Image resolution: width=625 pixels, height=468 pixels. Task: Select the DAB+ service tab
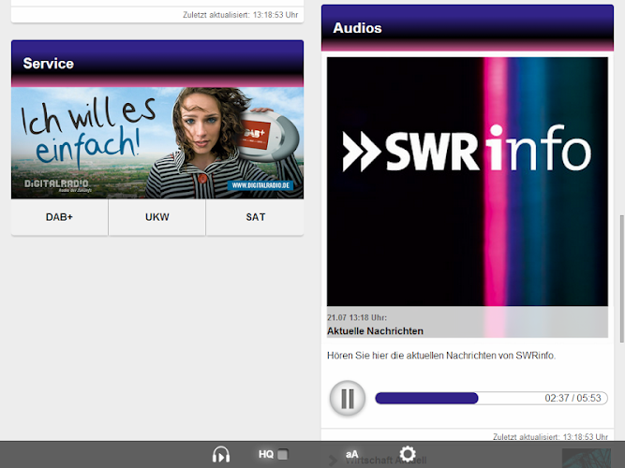(x=59, y=217)
